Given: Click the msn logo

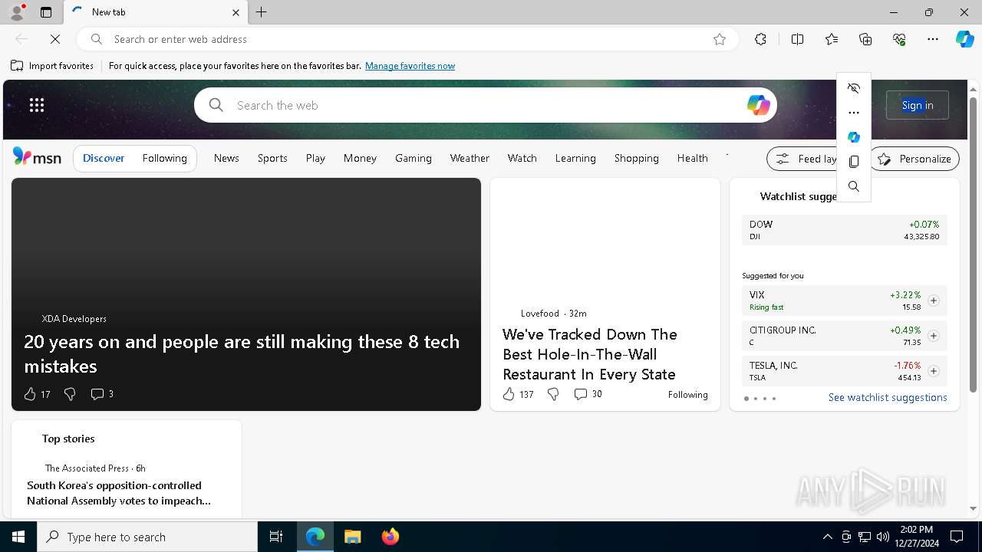Looking at the screenshot, I should (x=37, y=157).
